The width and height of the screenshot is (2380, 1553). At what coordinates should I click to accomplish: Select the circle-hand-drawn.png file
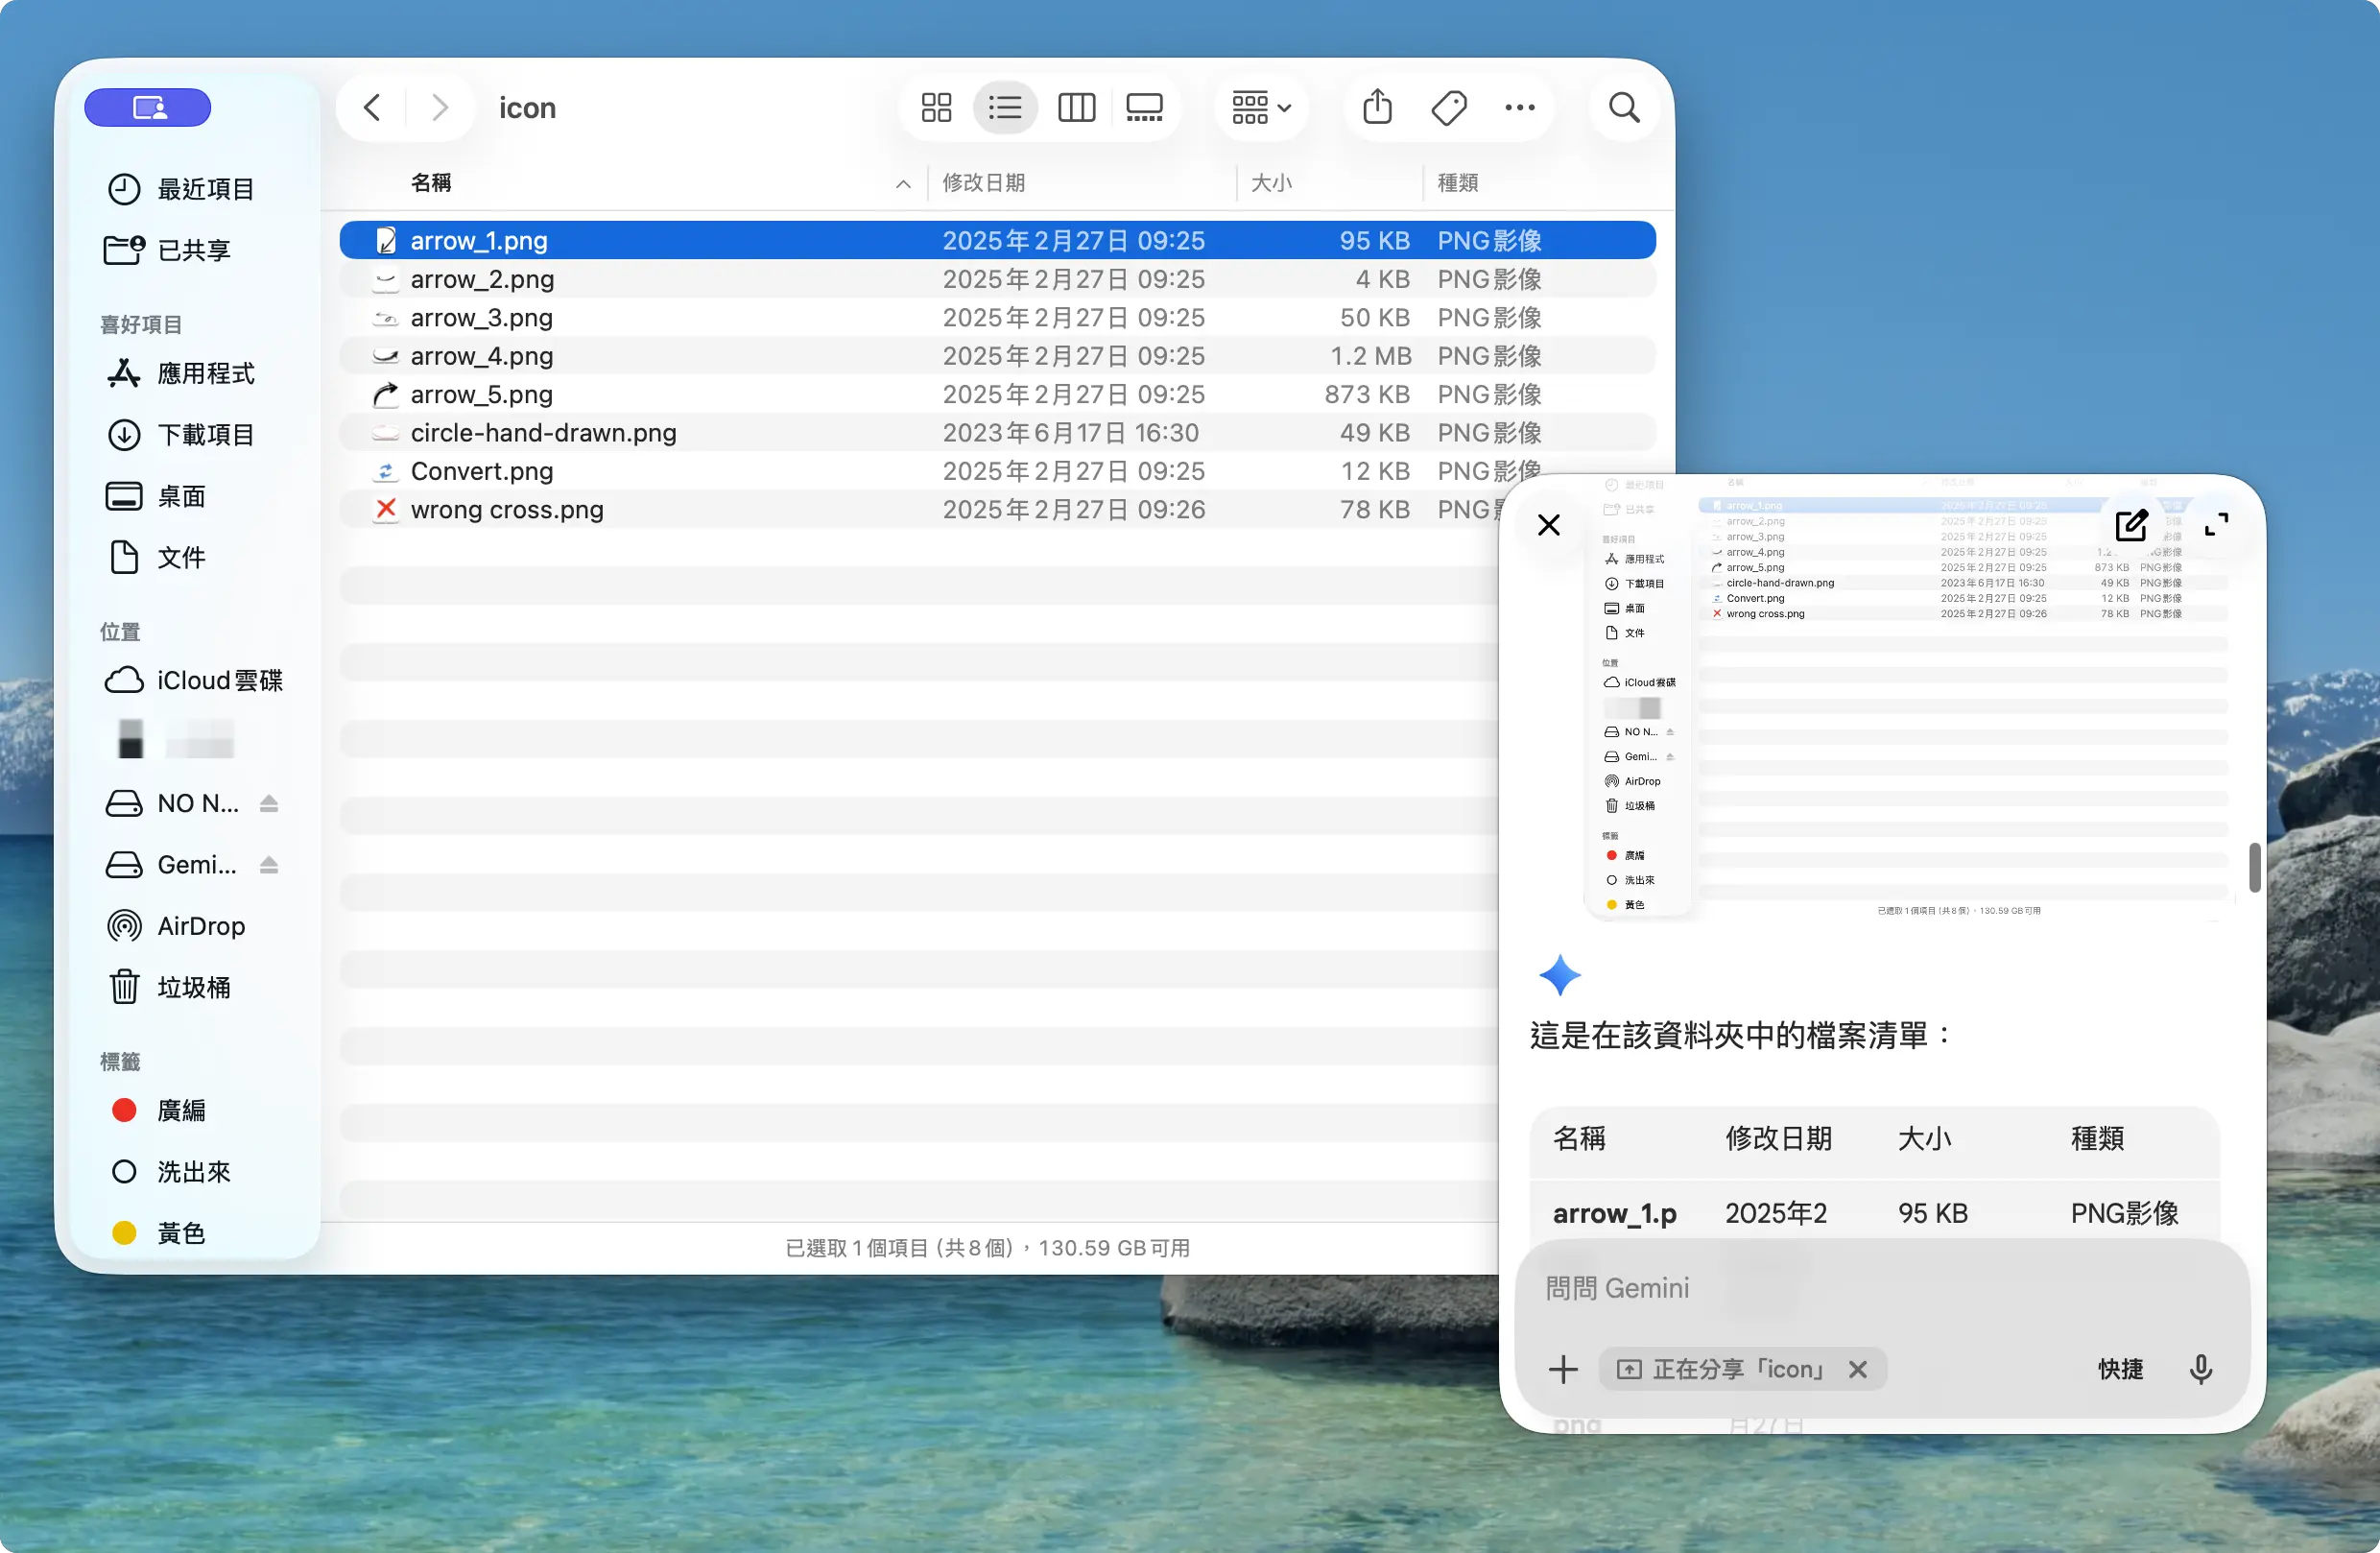pyautogui.click(x=997, y=433)
